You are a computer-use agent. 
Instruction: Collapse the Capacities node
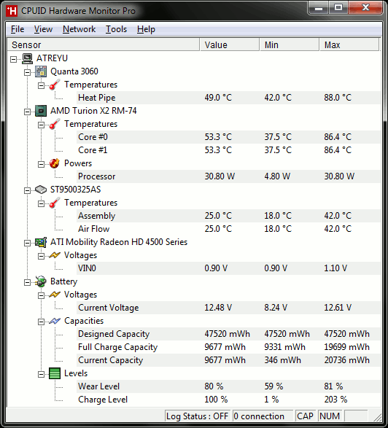[x=41, y=322]
